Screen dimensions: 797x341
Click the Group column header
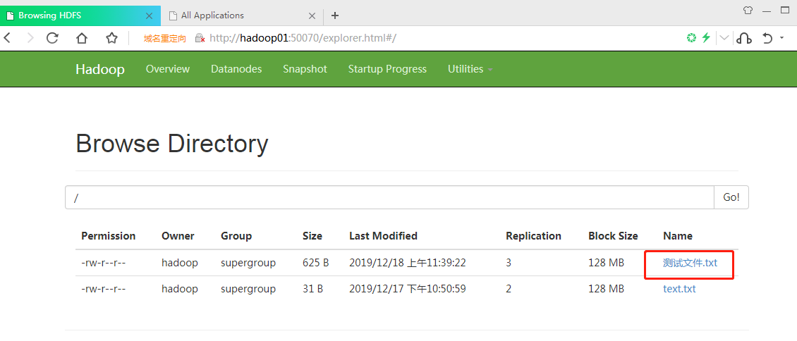pos(236,236)
